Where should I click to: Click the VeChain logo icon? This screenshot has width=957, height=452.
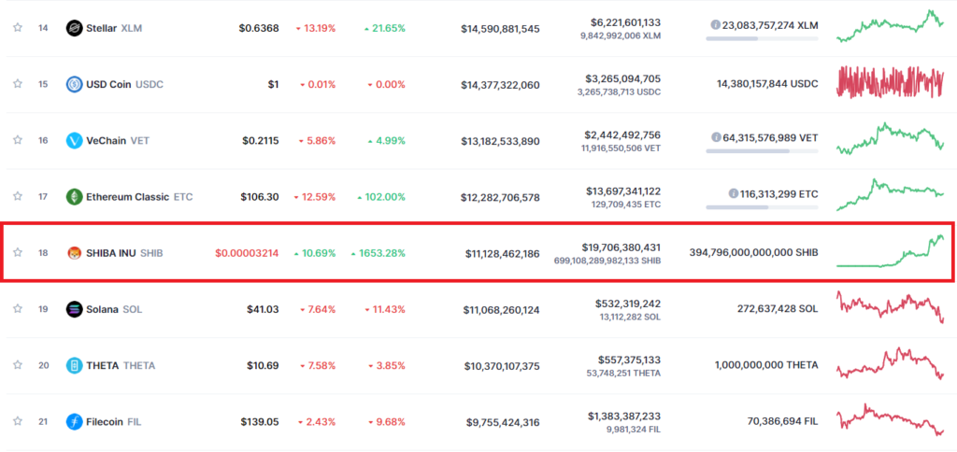tap(74, 140)
